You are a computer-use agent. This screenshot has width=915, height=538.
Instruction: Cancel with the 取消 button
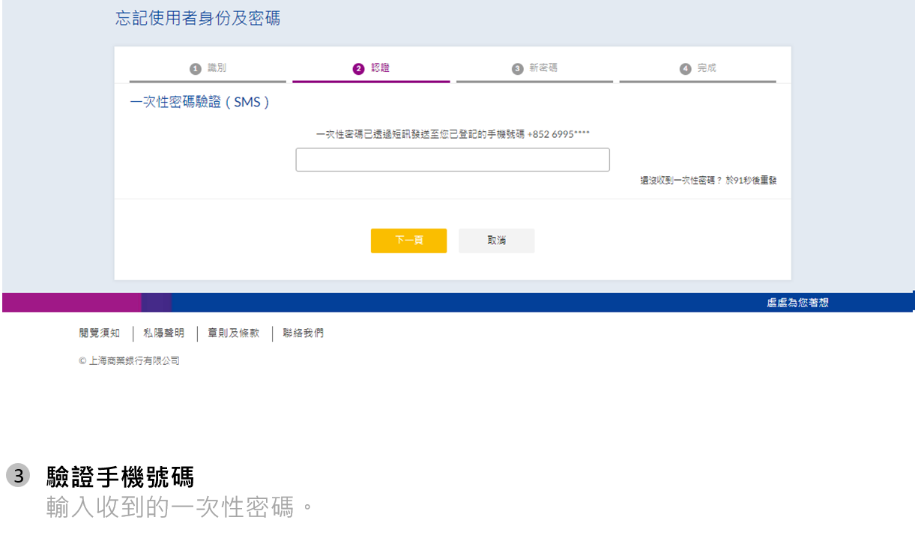tap(496, 241)
